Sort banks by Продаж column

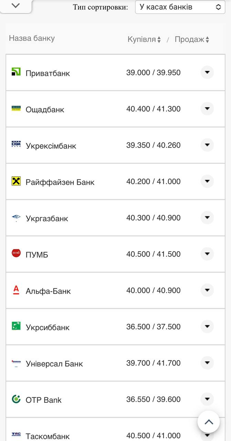192,40
